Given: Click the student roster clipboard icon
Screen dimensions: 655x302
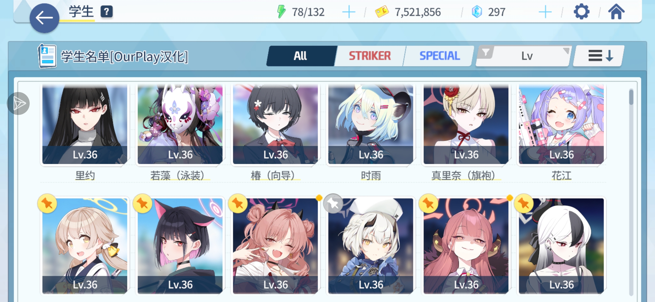Looking at the screenshot, I should [x=47, y=56].
